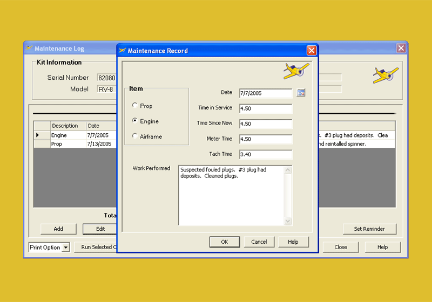This screenshot has height=302, width=432.
Task: Select the Engine radio button
Action: click(x=135, y=121)
